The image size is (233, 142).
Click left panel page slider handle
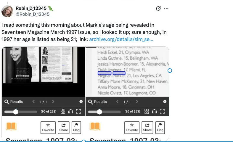click(x=16, y=112)
